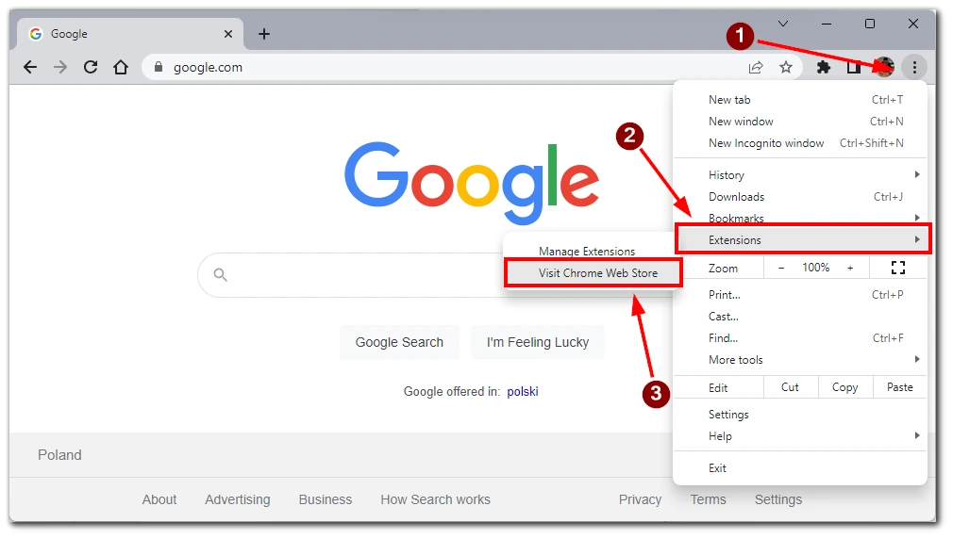
Task: Open the Business footer link
Action: coord(326,499)
